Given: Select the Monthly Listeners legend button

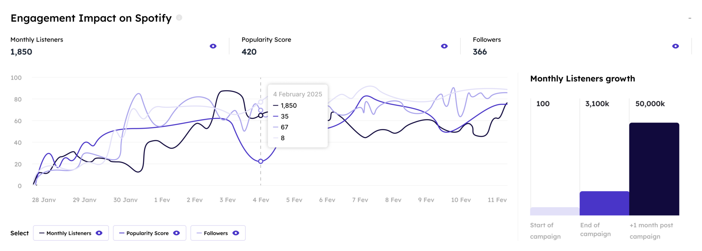Looking at the screenshot, I should coord(71,233).
